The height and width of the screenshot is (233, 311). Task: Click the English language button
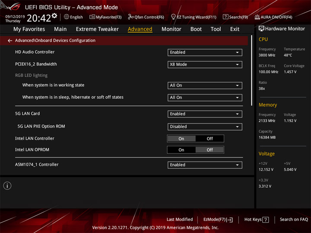[x=73, y=17]
